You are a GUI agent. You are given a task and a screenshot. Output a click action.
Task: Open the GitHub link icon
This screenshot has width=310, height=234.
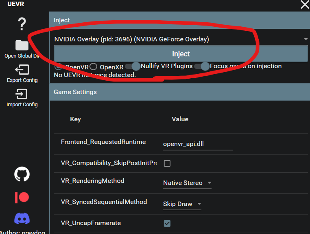pyautogui.click(x=22, y=174)
